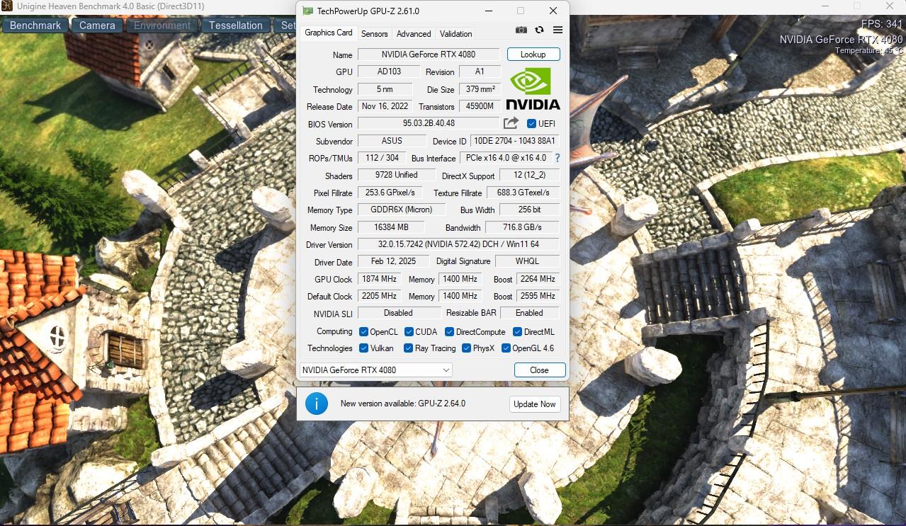Toggle the UEFI checkbox

click(531, 124)
